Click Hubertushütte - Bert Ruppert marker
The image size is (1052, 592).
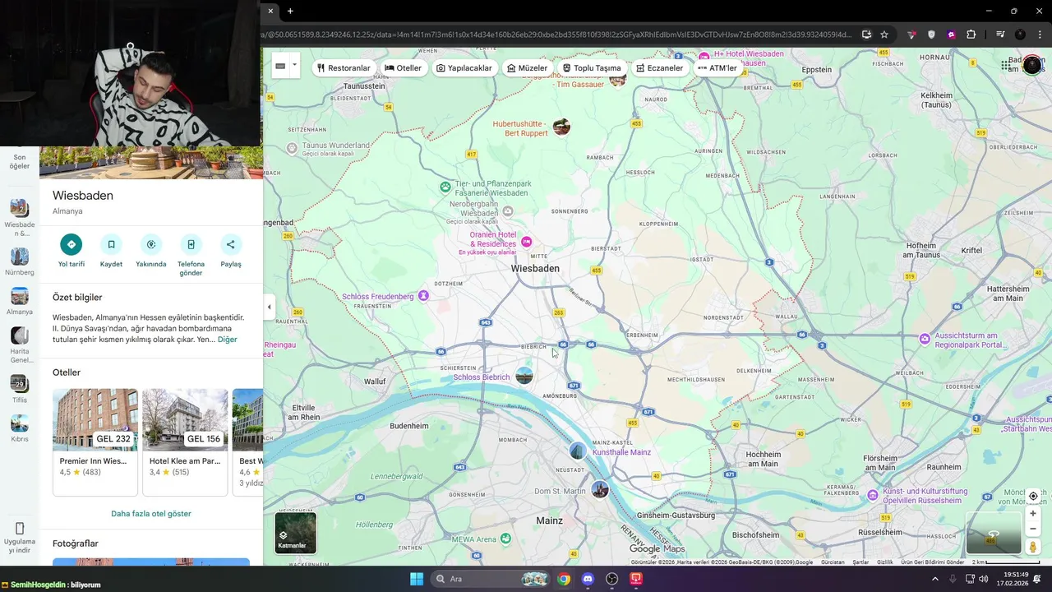click(561, 127)
